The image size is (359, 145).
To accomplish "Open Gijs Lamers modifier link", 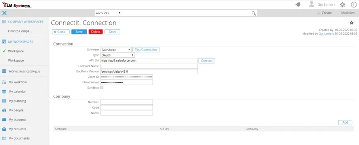I will [326, 34].
